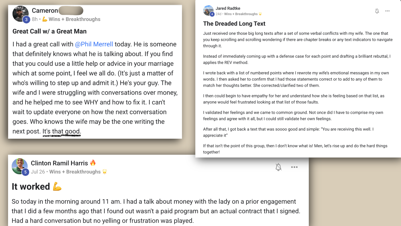Select Wins + Breakthroughs category under Jared Radtke
Image resolution: width=401 pixels, height=226 pixels.
click(x=241, y=14)
